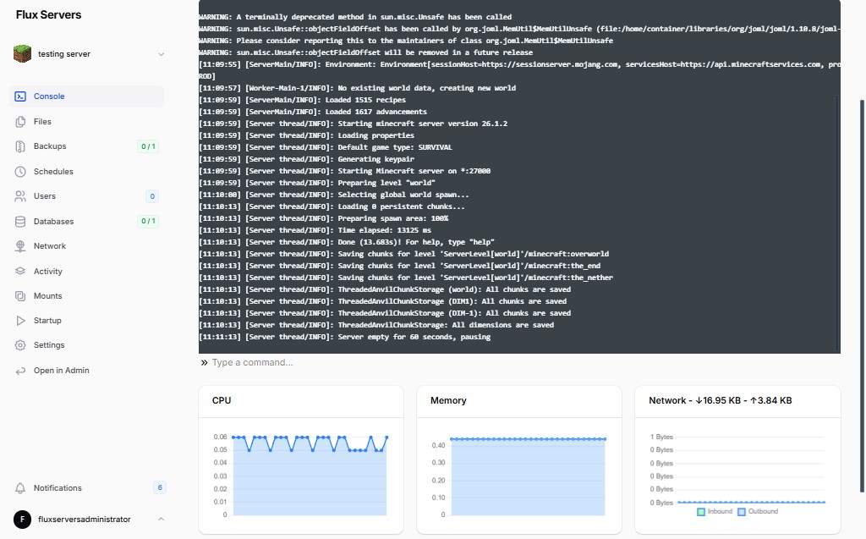Go to the Backups section
Screen dimensions: 866x539
[x=87, y=146]
